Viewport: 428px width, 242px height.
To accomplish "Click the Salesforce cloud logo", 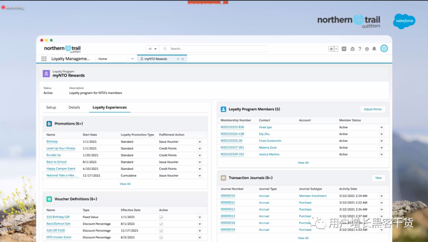I will [404, 21].
